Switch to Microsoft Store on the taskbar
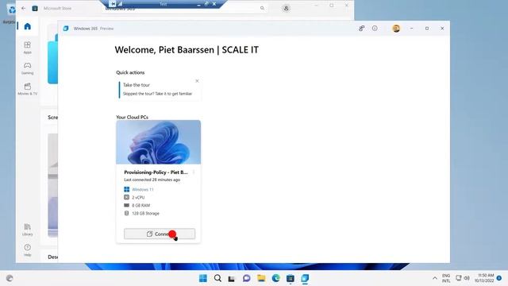508x286 pixels. coord(291,278)
